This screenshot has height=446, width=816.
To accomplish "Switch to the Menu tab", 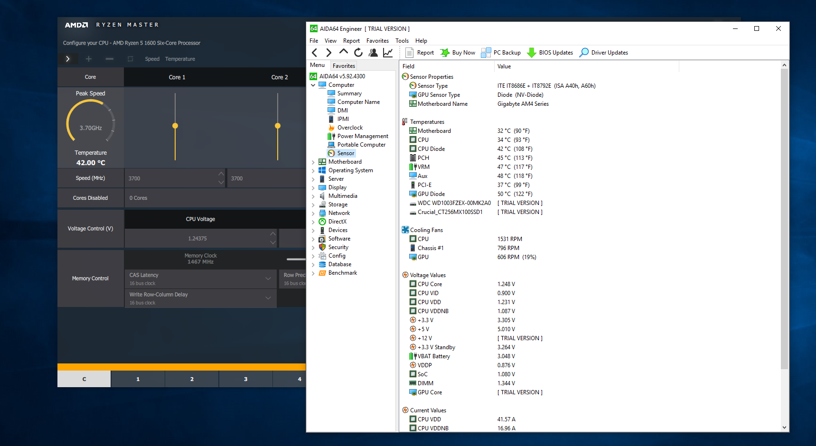I will [318, 65].
